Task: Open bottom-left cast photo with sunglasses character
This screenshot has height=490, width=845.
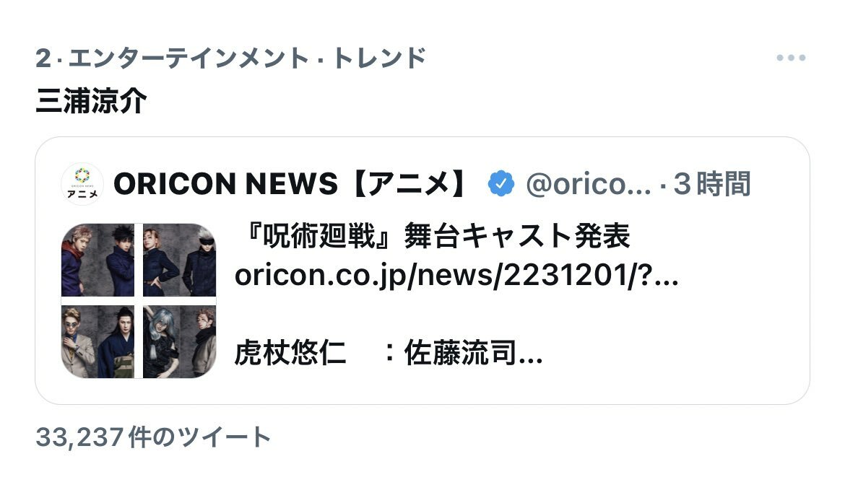Action: (x=97, y=342)
